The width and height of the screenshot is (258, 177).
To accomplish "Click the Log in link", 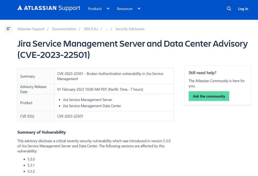I will click(x=243, y=9).
